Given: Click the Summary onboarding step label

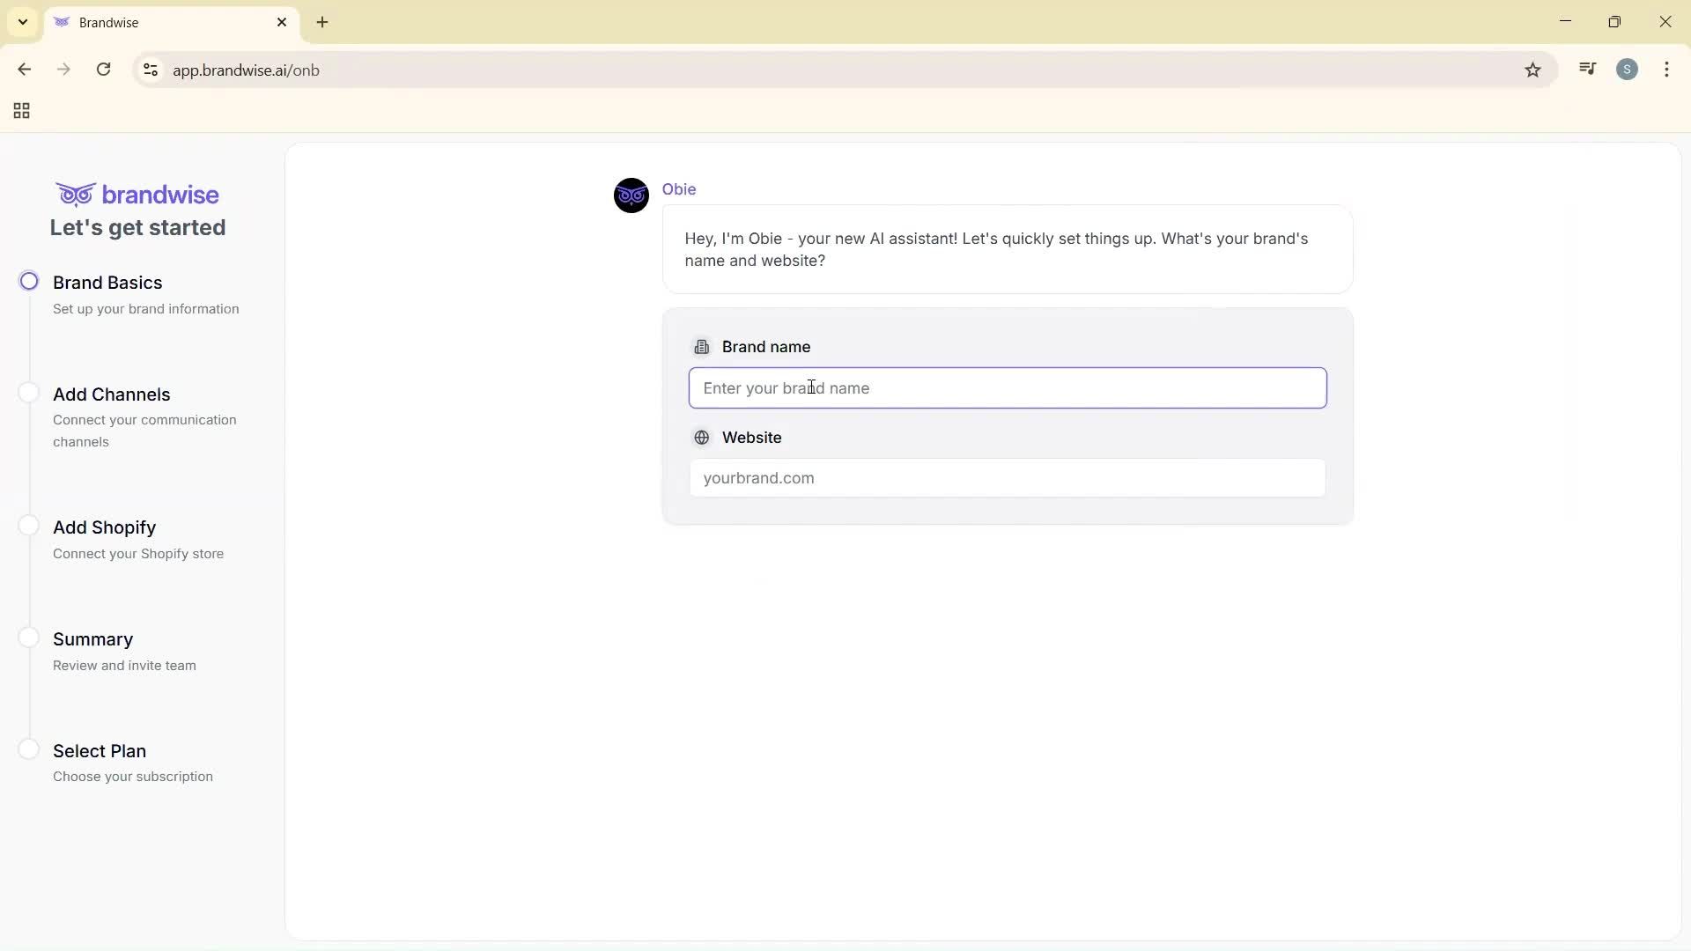Looking at the screenshot, I should [93, 639].
